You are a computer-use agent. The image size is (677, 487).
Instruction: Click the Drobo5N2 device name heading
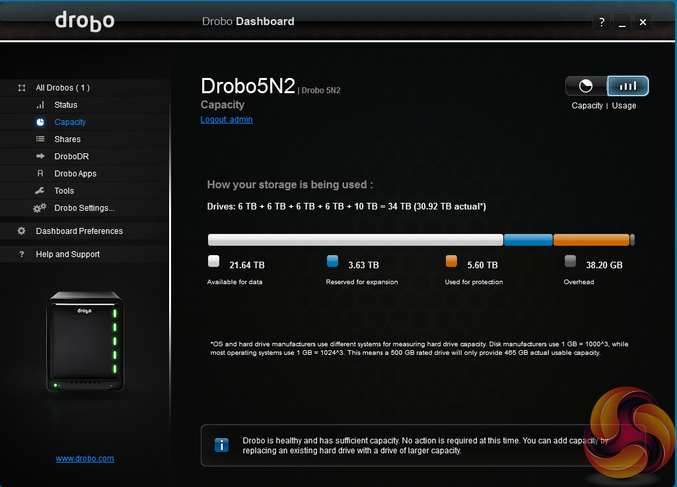click(x=248, y=86)
